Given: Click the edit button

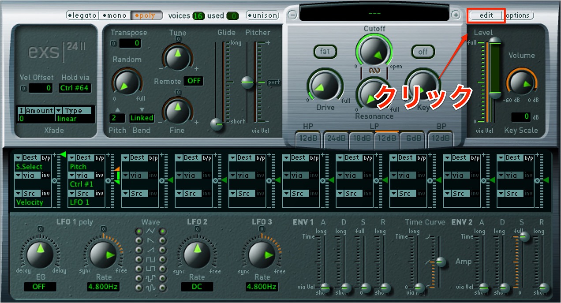Looking at the screenshot, I should click(x=486, y=15).
